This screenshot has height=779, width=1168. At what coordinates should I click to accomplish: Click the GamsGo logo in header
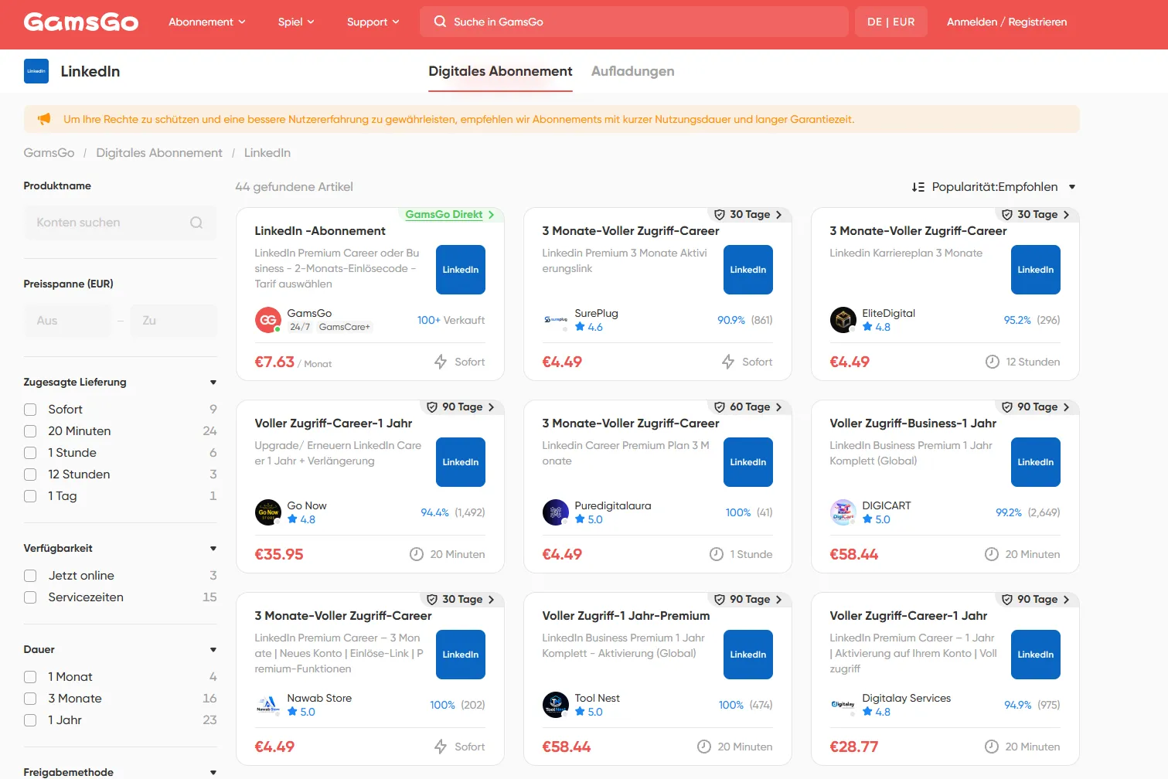click(x=81, y=22)
